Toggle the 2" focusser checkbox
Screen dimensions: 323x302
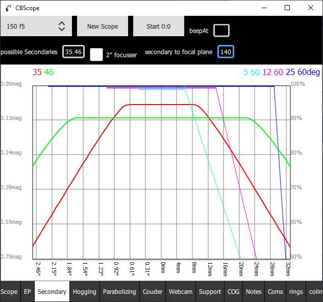(x=96, y=55)
